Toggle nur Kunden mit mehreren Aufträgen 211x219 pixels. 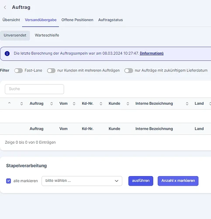pos(51,71)
